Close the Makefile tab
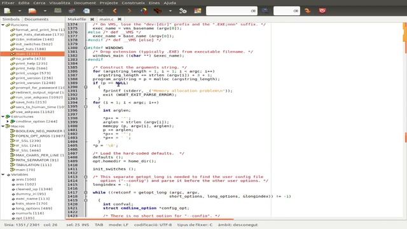This screenshot has width=407, height=229. (92, 19)
